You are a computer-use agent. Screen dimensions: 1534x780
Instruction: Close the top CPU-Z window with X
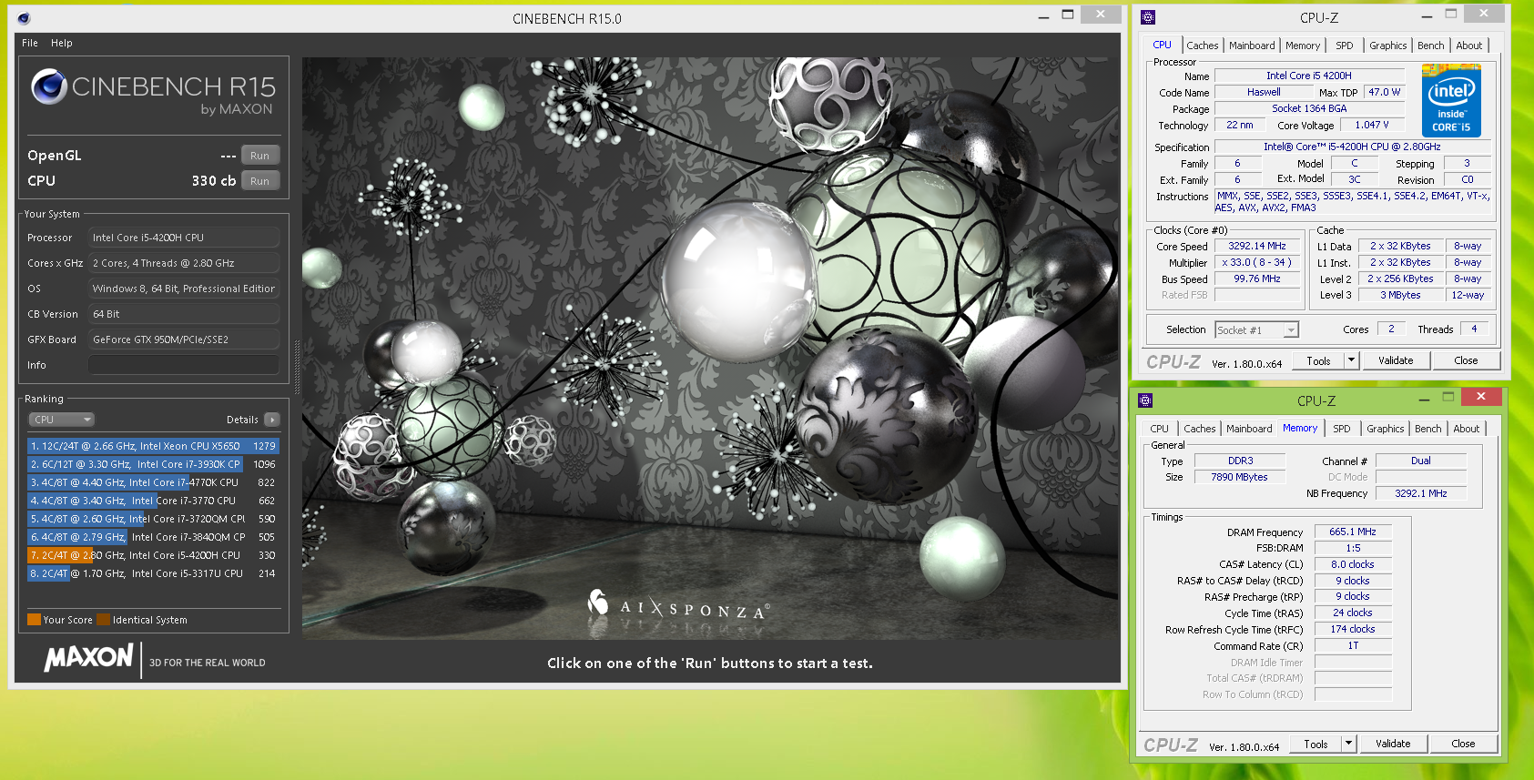coord(1484,14)
